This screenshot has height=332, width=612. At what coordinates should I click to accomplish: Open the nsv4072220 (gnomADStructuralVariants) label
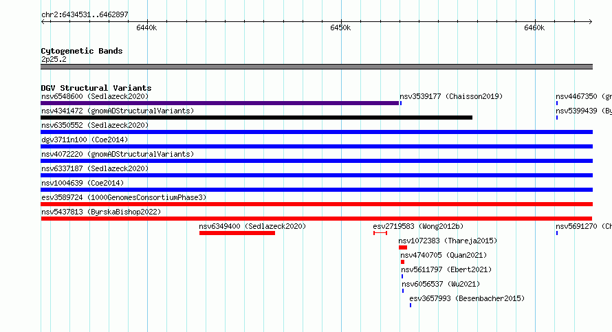pyautogui.click(x=118, y=154)
